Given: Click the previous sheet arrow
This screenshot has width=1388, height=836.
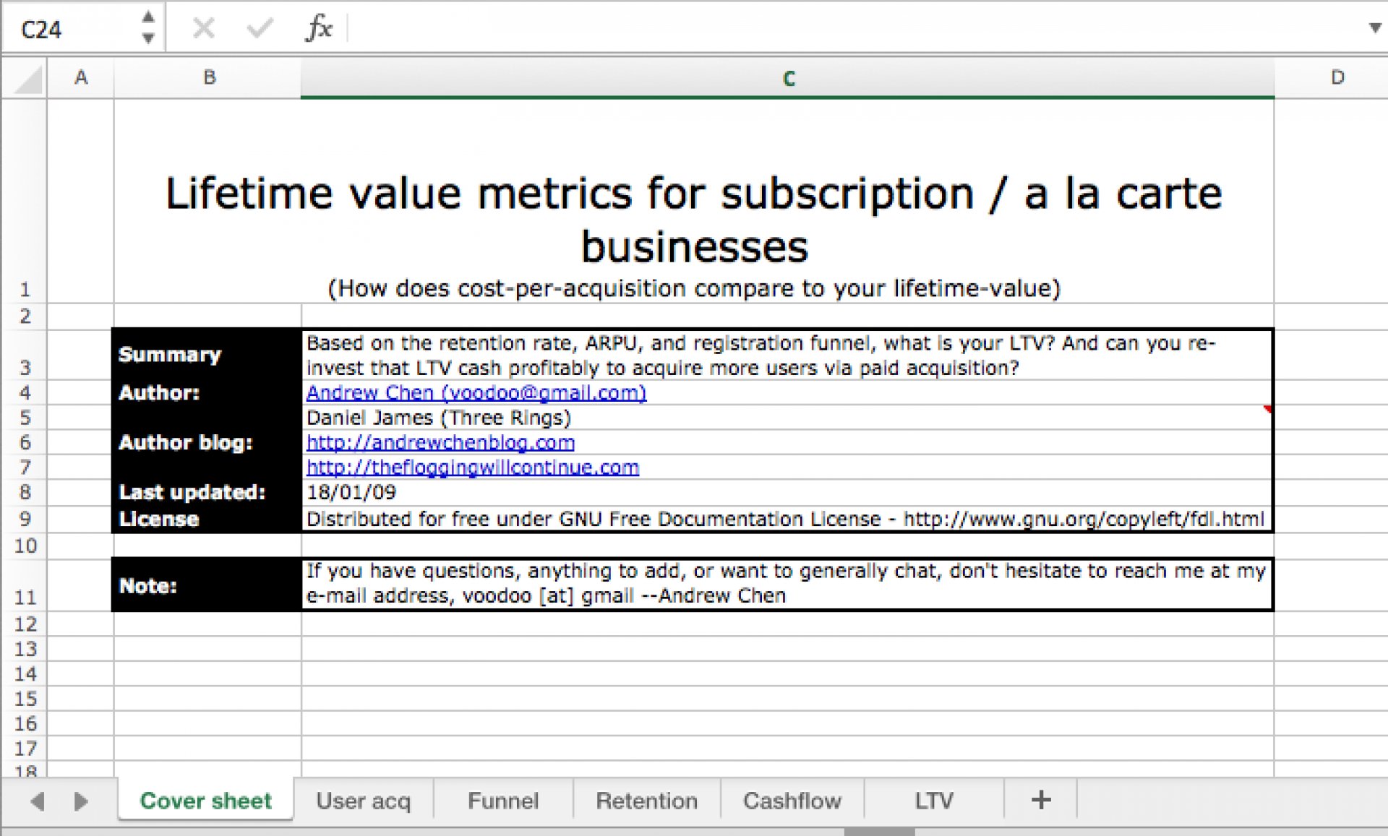Looking at the screenshot, I should pyautogui.click(x=38, y=801).
